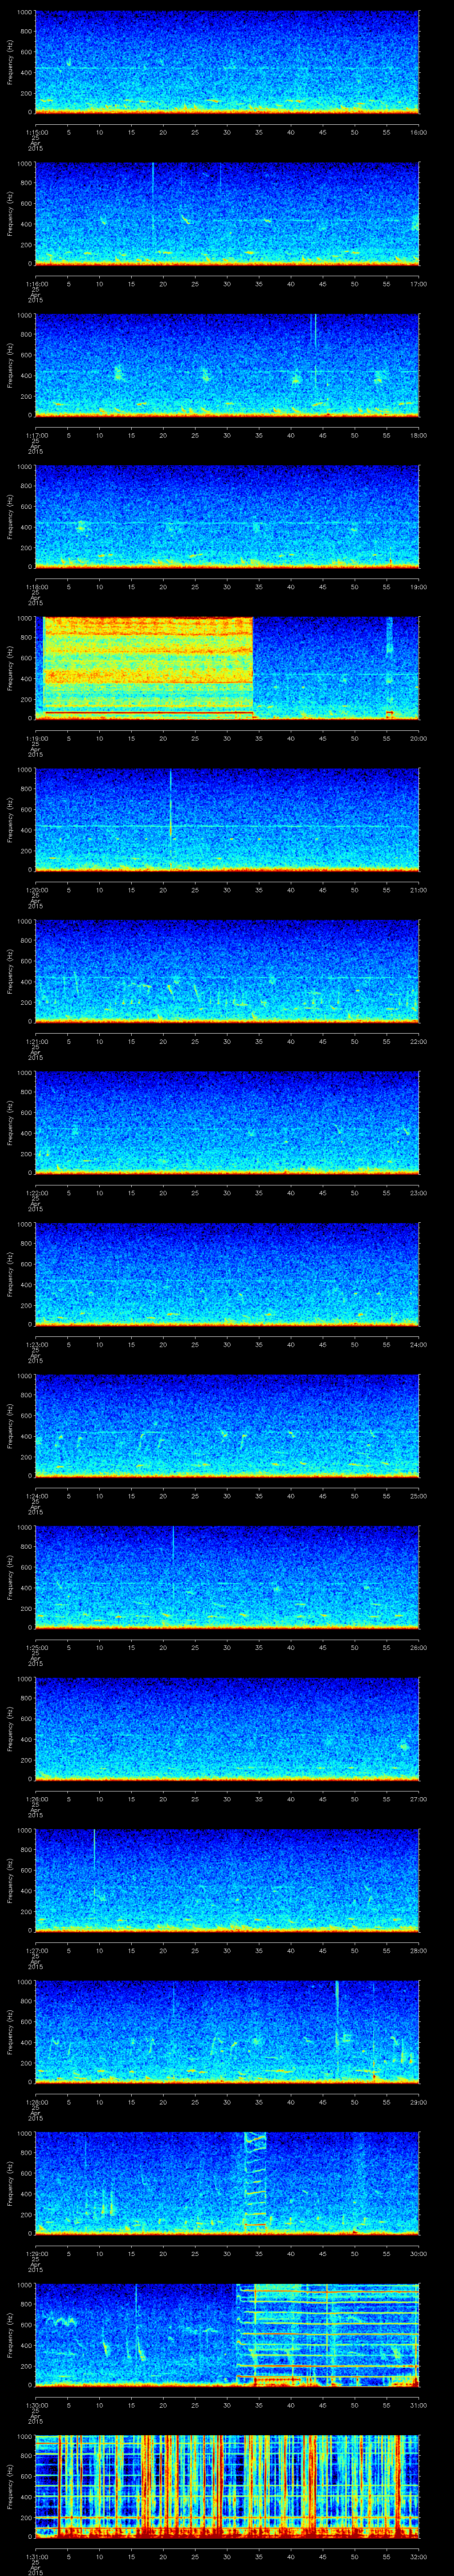This screenshot has height=2576, width=454.
Task: Click the 45 second tick of 1:17:00 panel
Action: pos(322,435)
